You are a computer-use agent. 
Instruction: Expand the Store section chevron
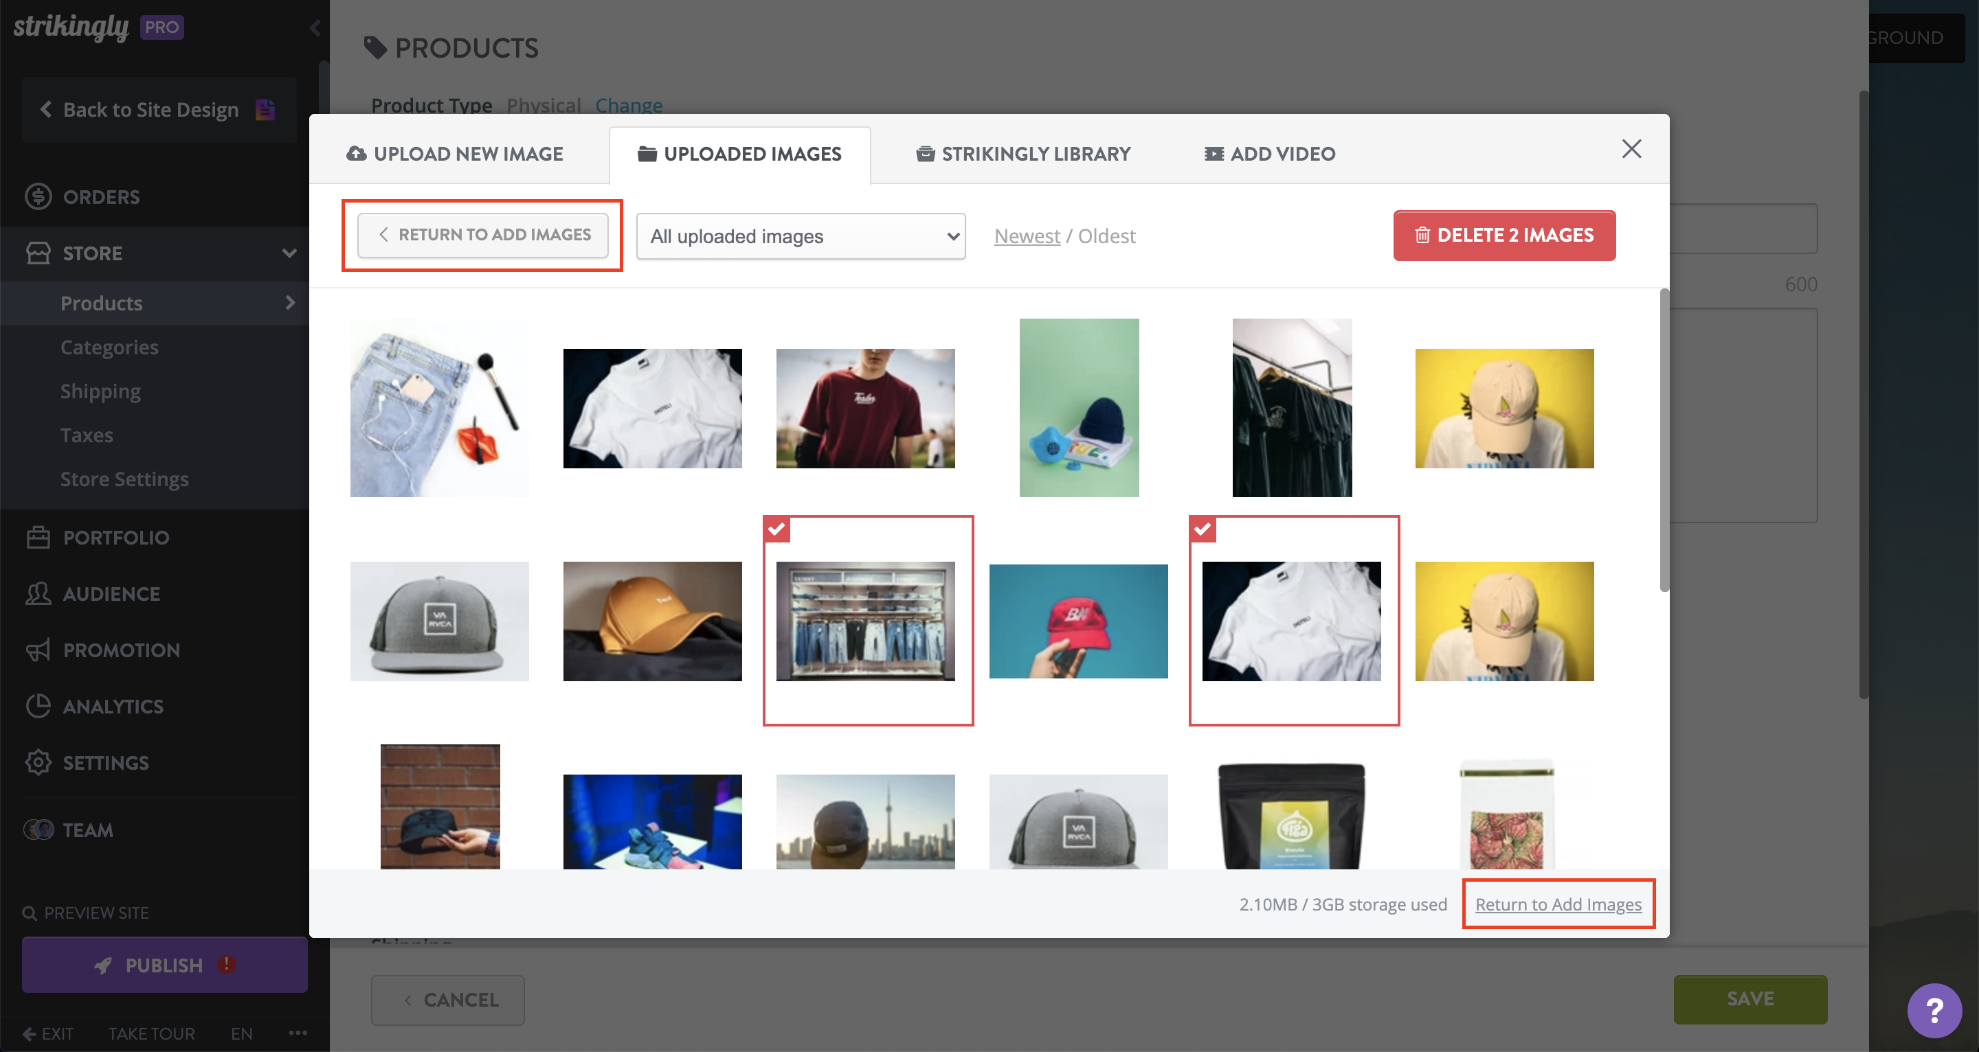(289, 253)
